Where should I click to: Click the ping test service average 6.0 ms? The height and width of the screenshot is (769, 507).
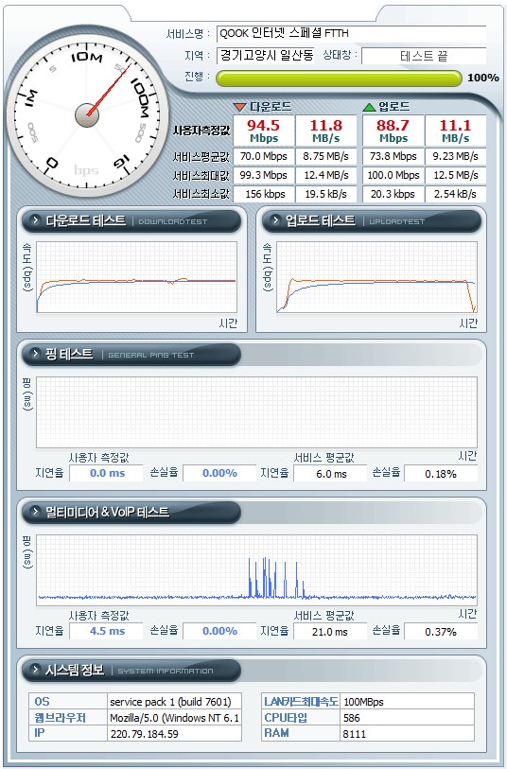click(330, 474)
